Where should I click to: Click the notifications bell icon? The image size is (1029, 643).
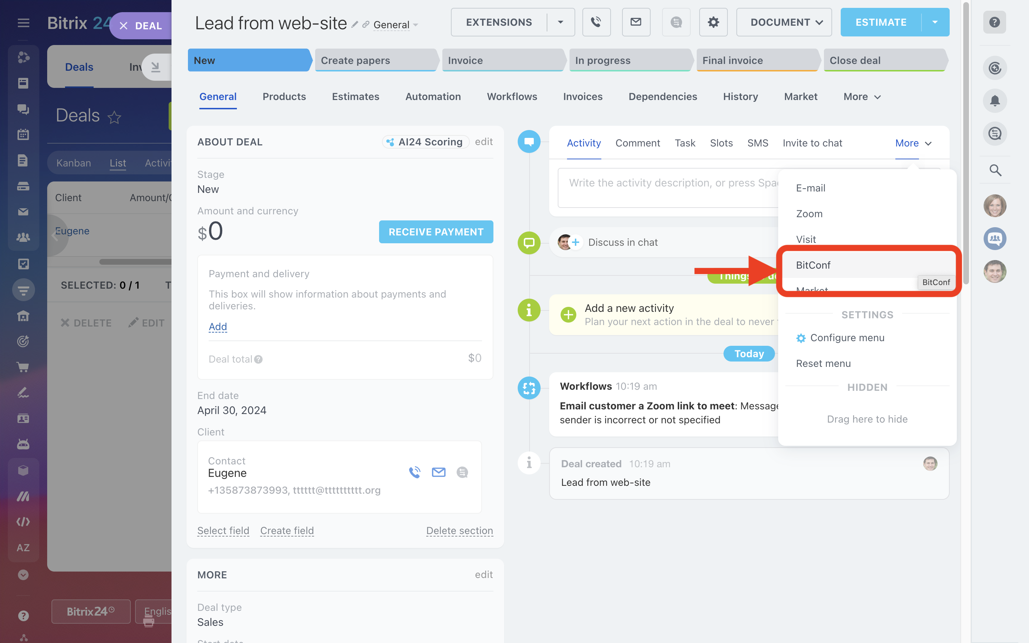point(995,101)
